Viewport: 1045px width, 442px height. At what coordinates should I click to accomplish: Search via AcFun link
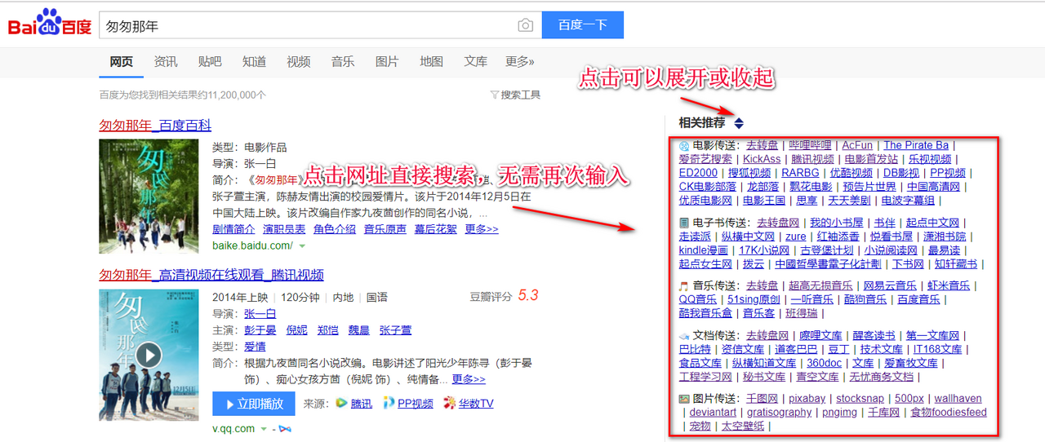pos(858,146)
